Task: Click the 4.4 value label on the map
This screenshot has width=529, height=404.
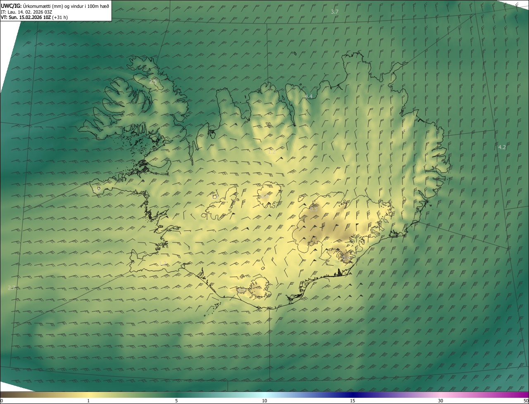Action: pyautogui.click(x=309, y=96)
